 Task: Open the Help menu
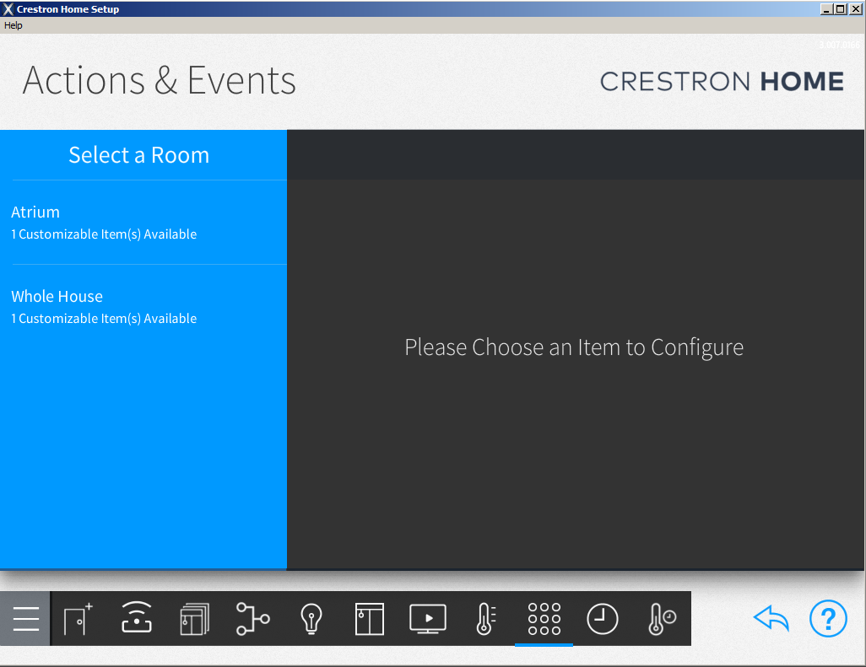click(x=13, y=25)
